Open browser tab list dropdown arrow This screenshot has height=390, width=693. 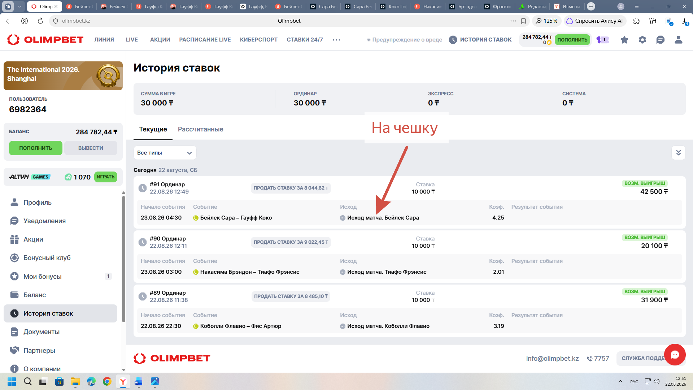pyautogui.click(x=20, y=6)
